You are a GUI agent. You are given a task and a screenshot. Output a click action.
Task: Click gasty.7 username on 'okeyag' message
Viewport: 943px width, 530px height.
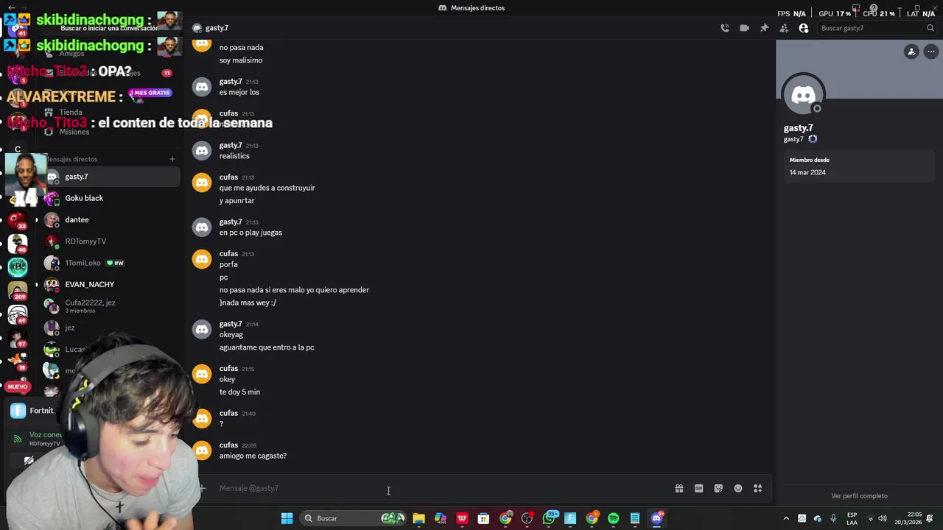coord(231,324)
